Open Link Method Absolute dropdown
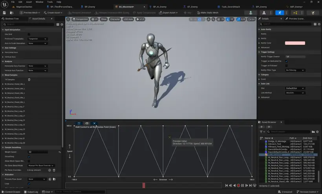The height and width of the screenshot is (194, 322). [x=295, y=93]
